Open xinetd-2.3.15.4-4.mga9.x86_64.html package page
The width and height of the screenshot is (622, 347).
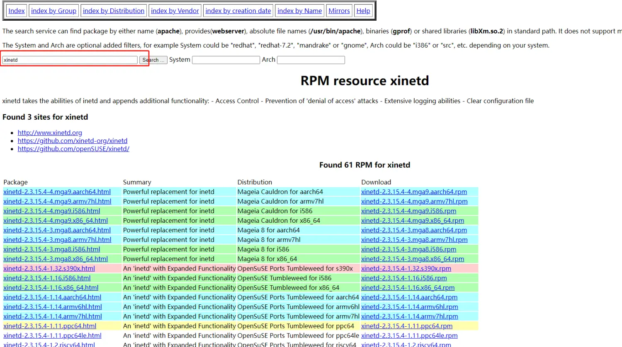56,221
